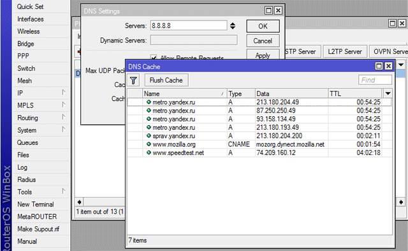Open the Wireless menu
The image size is (408, 251).
[28, 31]
